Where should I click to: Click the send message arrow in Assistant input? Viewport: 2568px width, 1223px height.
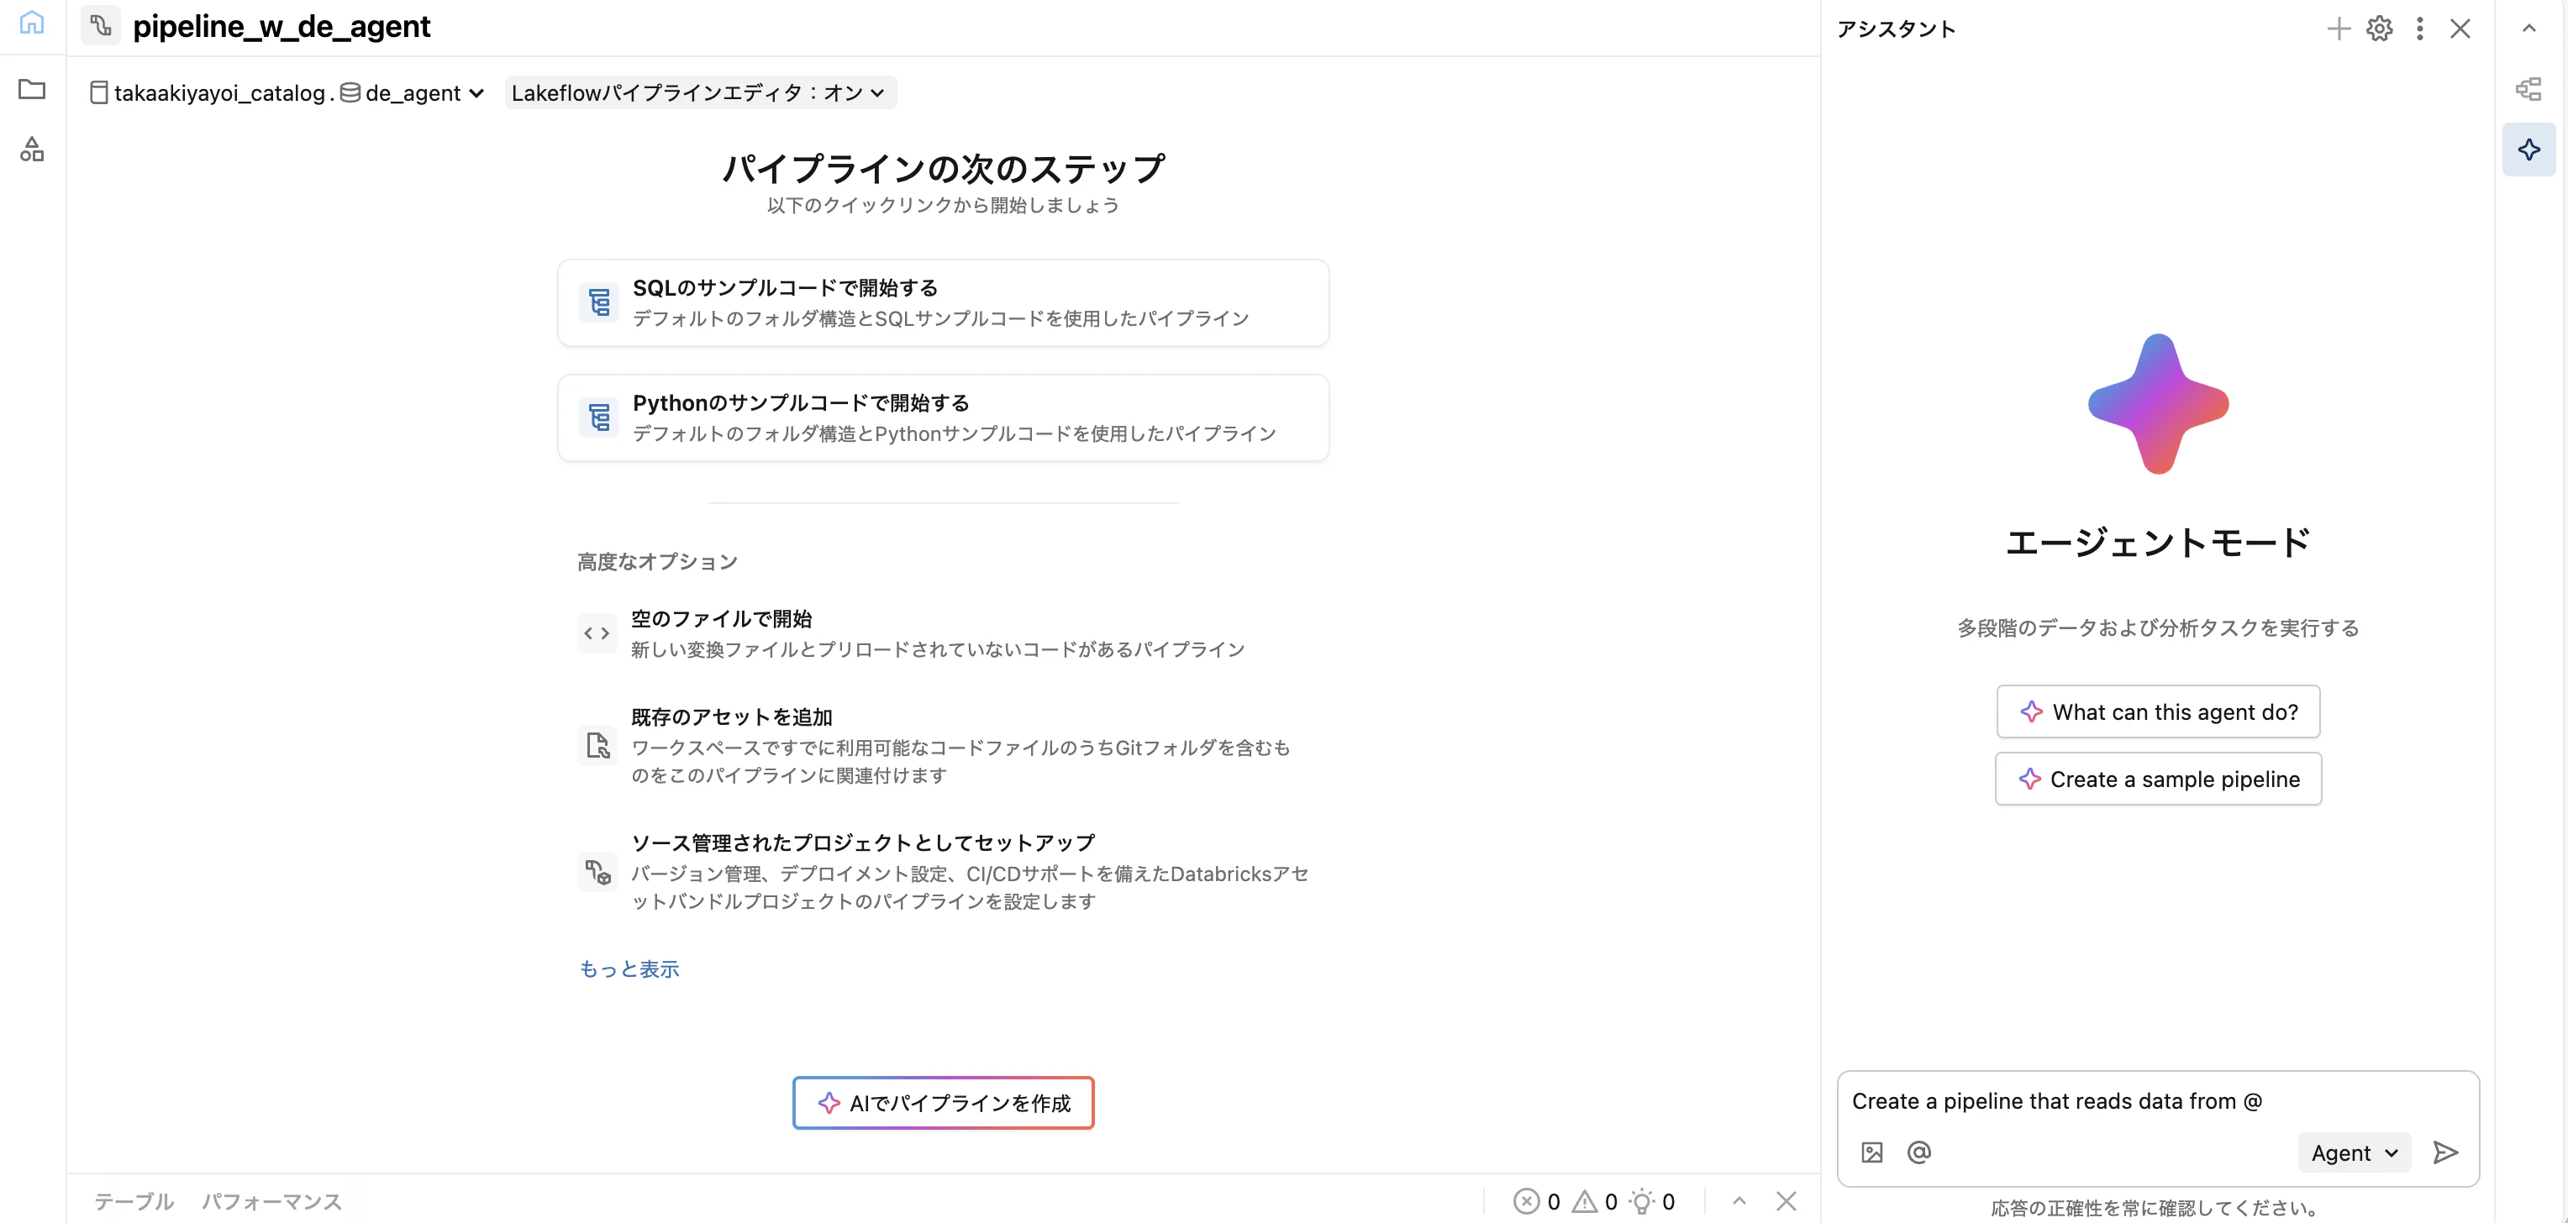click(x=2445, y=1152)
